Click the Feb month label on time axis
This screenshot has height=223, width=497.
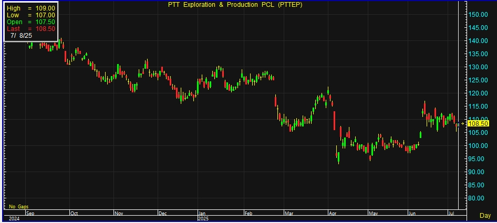(x=249, y=214)
